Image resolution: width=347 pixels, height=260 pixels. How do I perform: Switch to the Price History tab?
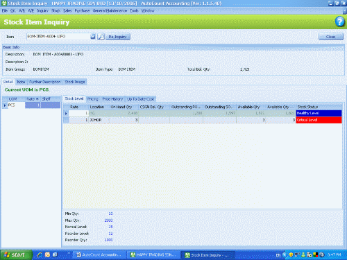pos(112,99)
